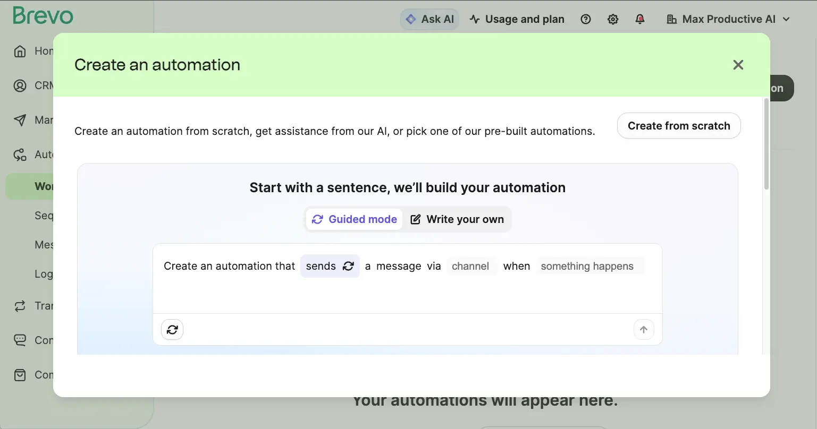Click the Ask AI button
This screenshot has width=817, height=429.
(x=429, y=19)
